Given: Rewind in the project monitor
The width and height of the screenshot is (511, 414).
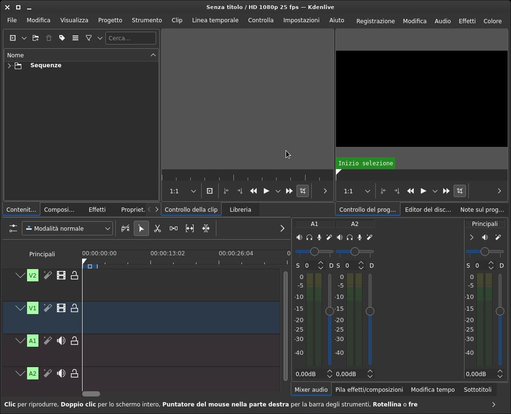Looking at the screenshot, I should (x=410, y=191).
